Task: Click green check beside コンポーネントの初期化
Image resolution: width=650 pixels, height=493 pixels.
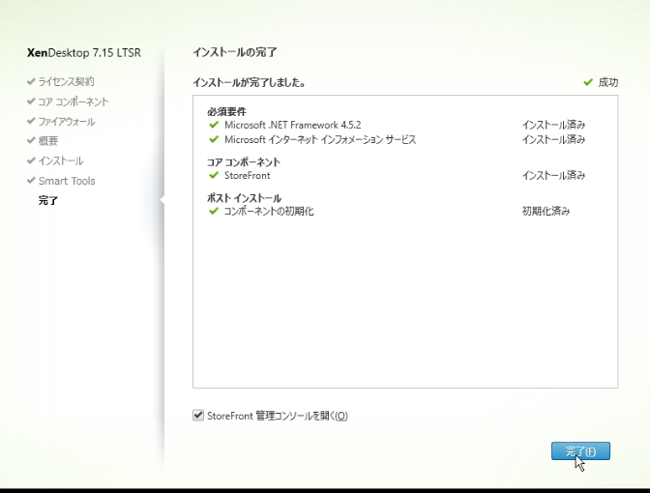Action: pos(214,211)
